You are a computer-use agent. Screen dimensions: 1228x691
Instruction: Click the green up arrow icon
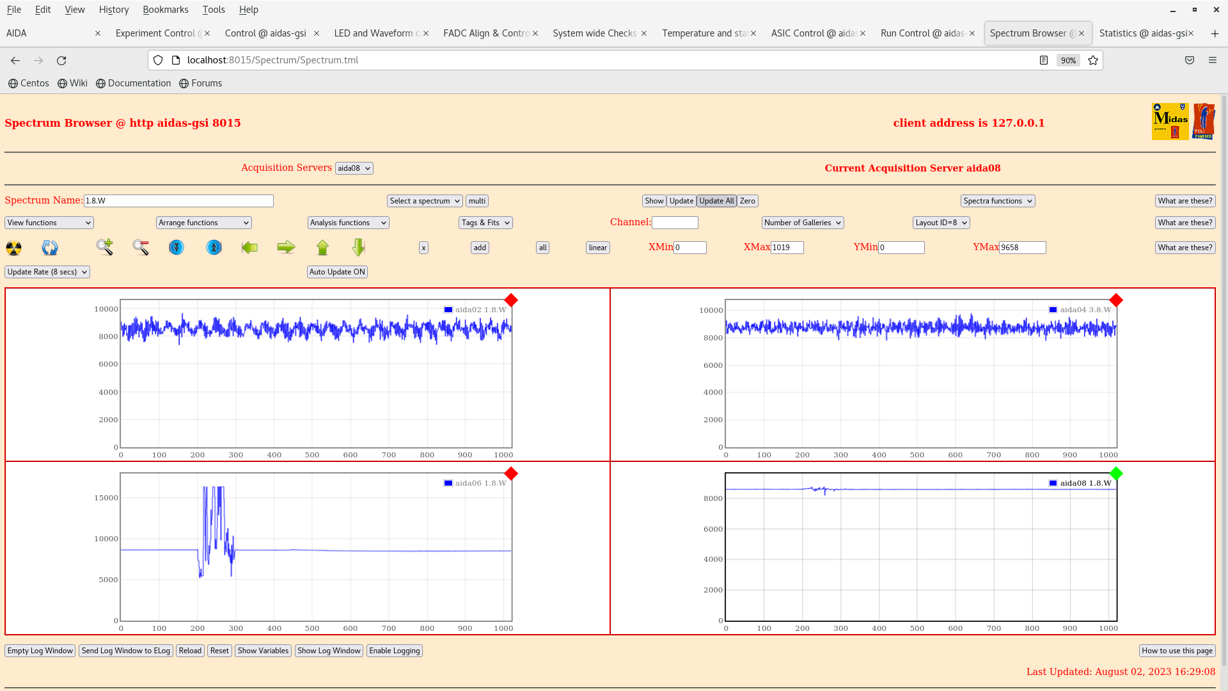point(322,247)
